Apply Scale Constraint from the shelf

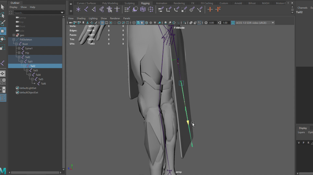[184, 9]
